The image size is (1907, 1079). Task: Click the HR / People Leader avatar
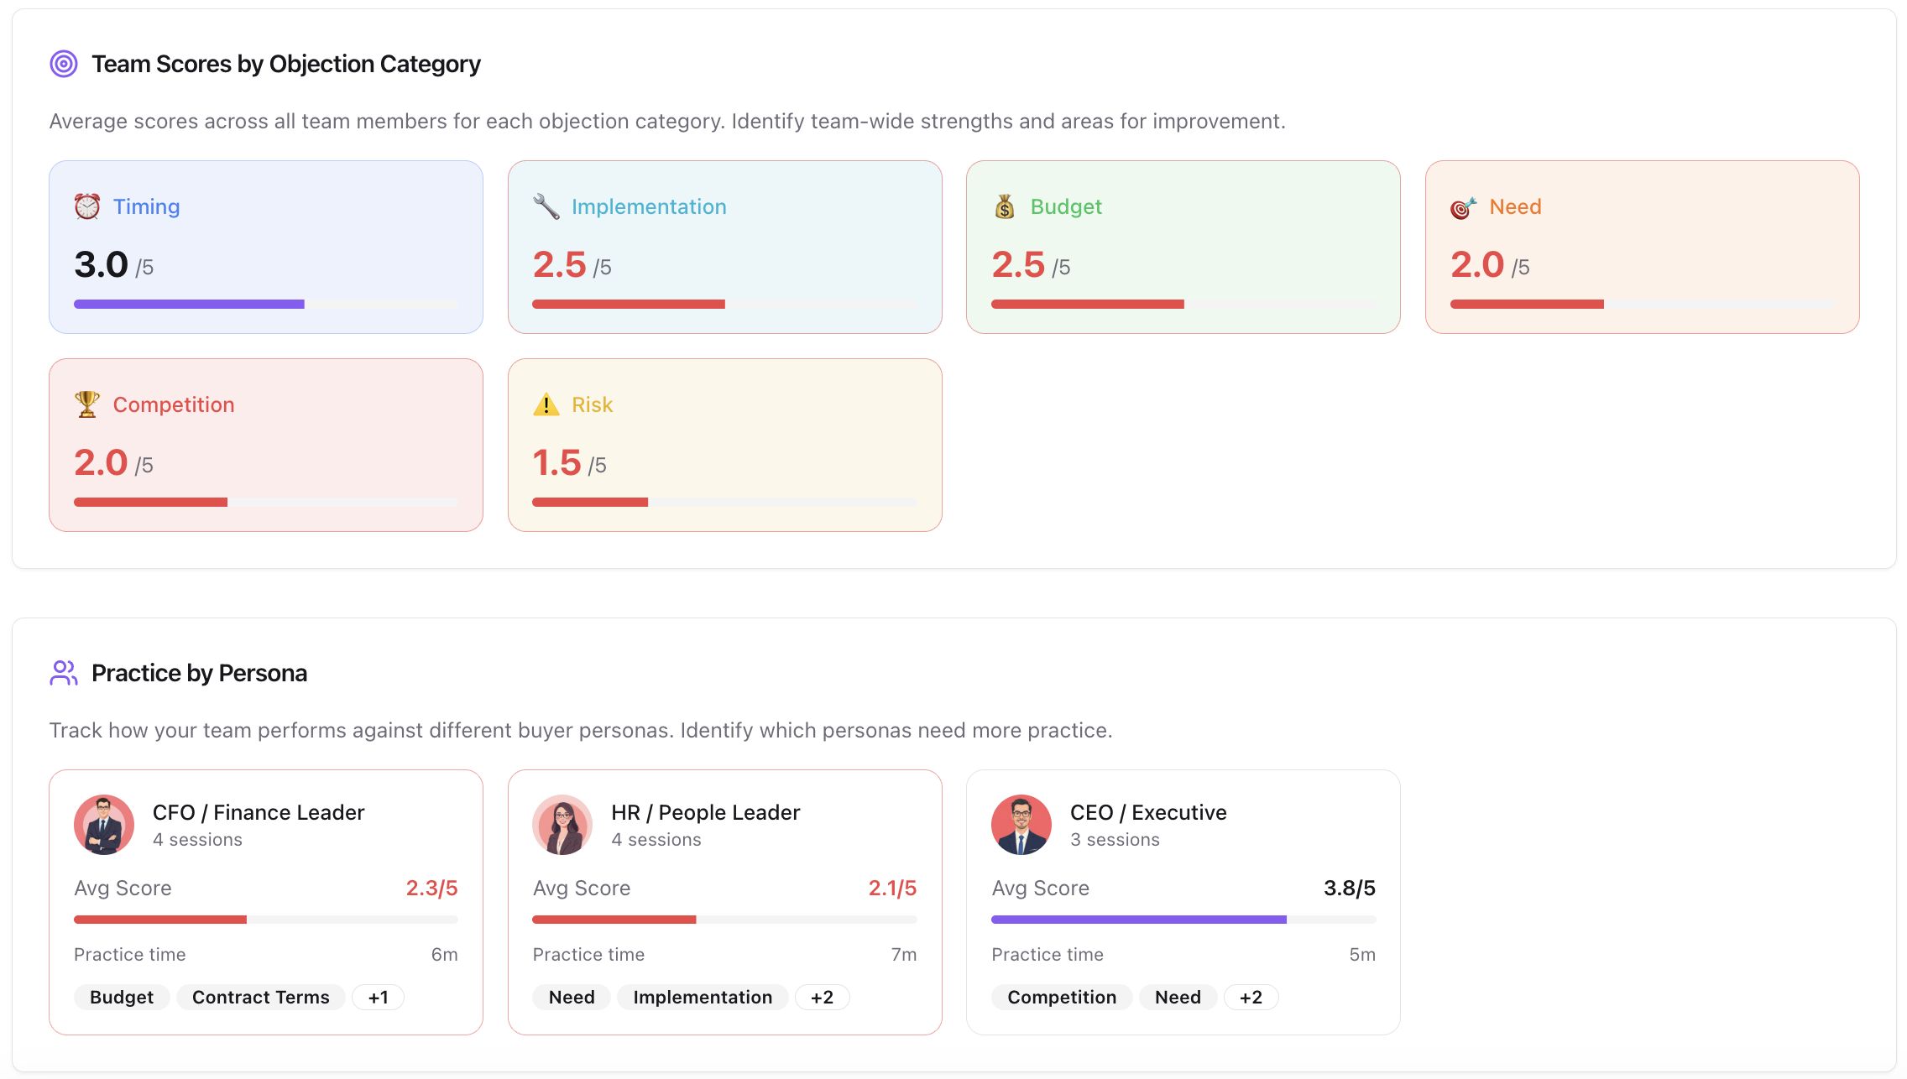(x=562, y=825)
